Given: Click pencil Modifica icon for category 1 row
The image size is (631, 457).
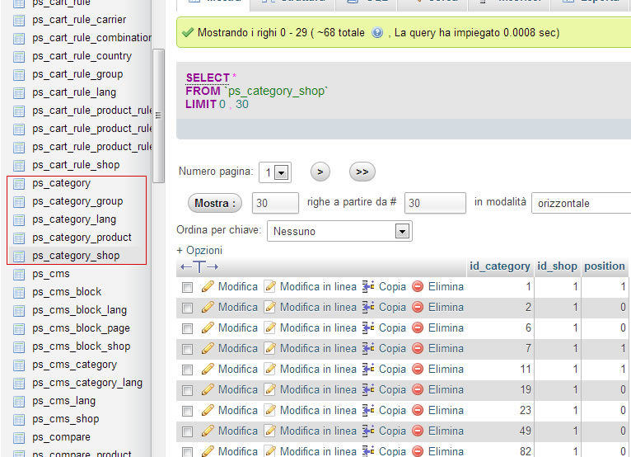Looking at the screenshot, I should pyautogui.click(x=208, y=286).
